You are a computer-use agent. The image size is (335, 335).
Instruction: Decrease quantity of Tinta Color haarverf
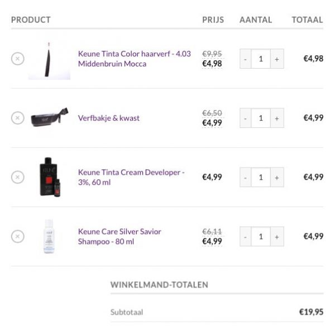[245, 59]
